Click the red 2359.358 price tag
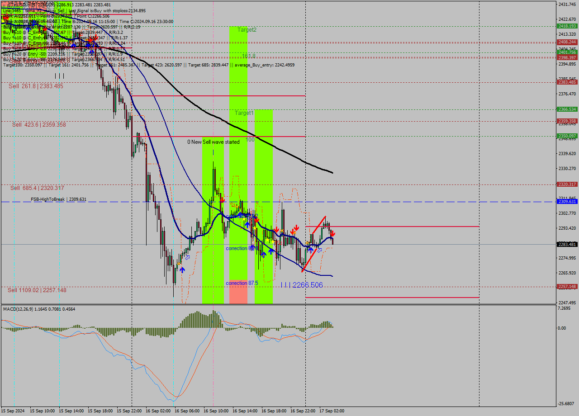Viewport: 579px width, 416px height. 567,121
